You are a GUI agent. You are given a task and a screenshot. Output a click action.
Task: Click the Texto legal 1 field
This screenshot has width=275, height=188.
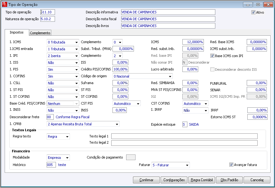[184, 136]
